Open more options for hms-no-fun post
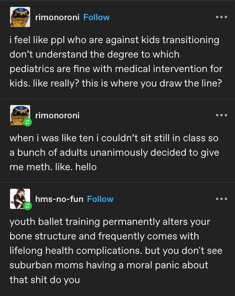This screenshot has height=296, width=235. pos(221,199)
